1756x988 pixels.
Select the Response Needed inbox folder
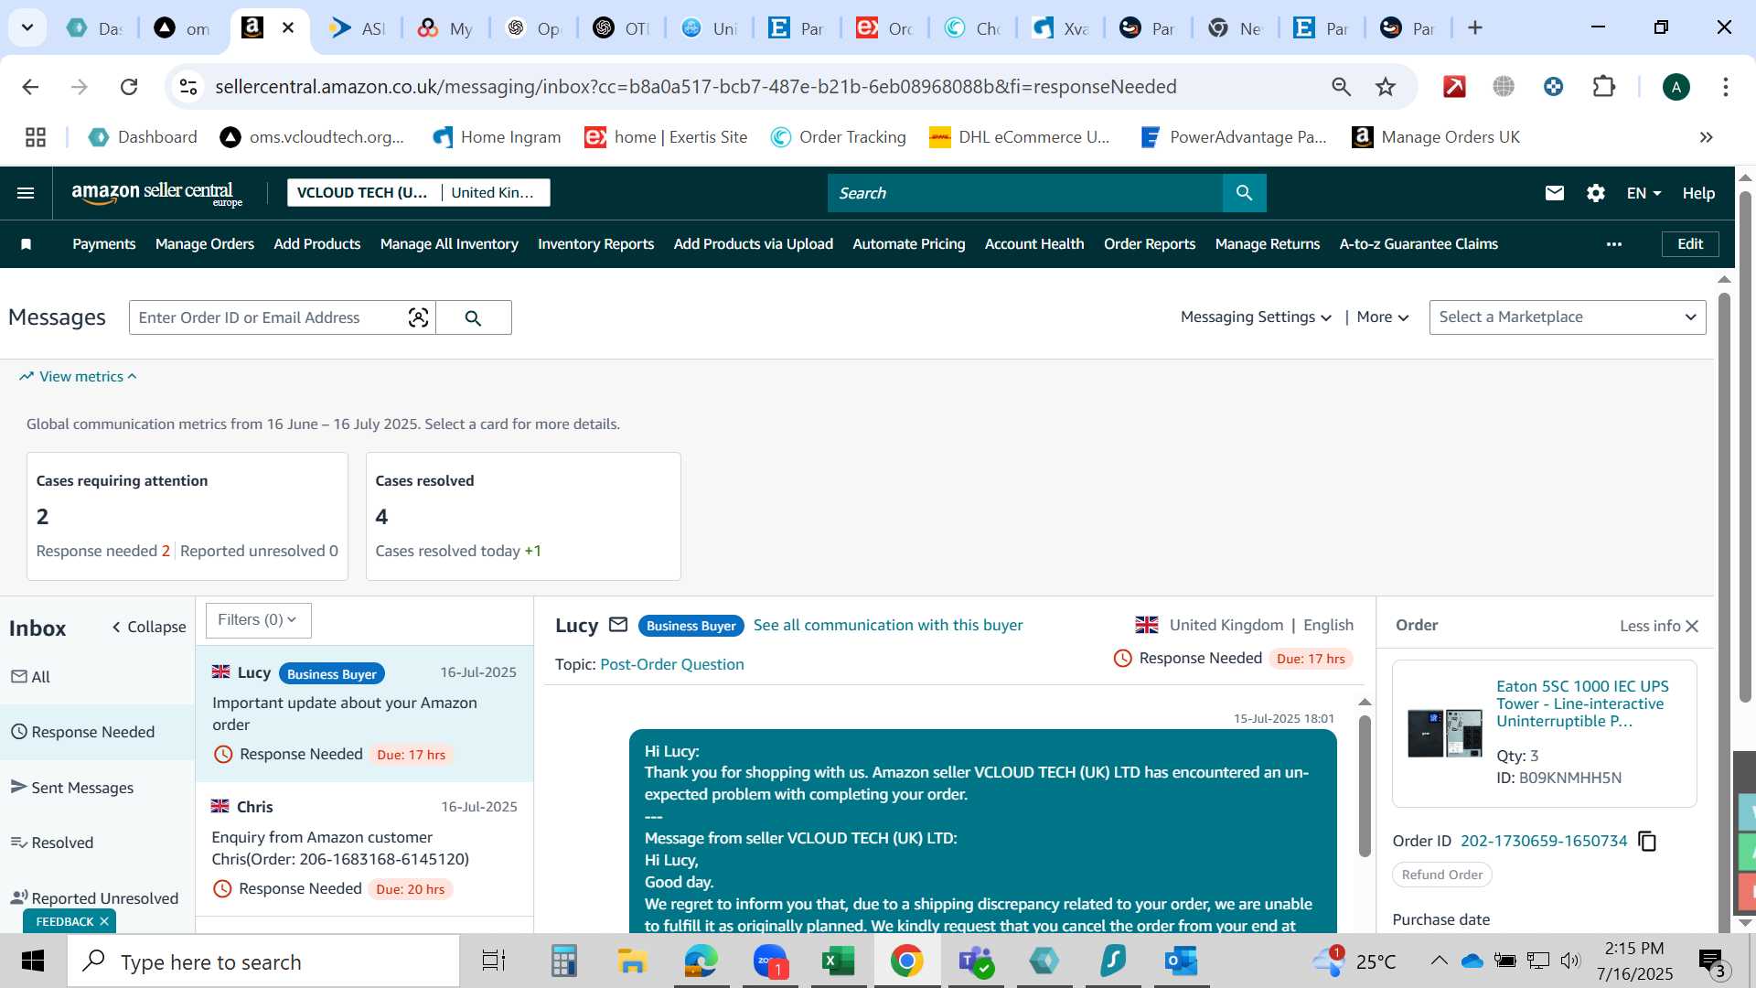tap(98, 732)
